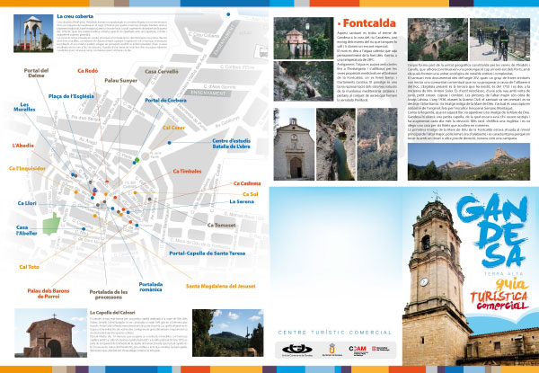Open the La Capella del Calvari chapel photo
This screenshot has height=373, width=539.
(x=41, y=336)
